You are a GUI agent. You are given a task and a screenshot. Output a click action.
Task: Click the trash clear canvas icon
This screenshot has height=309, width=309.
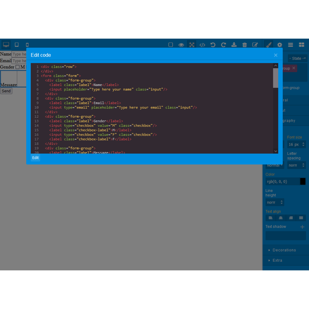point(244,45)
